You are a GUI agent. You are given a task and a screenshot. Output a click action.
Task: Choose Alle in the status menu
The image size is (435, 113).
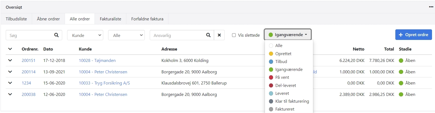tap(289, 46)
